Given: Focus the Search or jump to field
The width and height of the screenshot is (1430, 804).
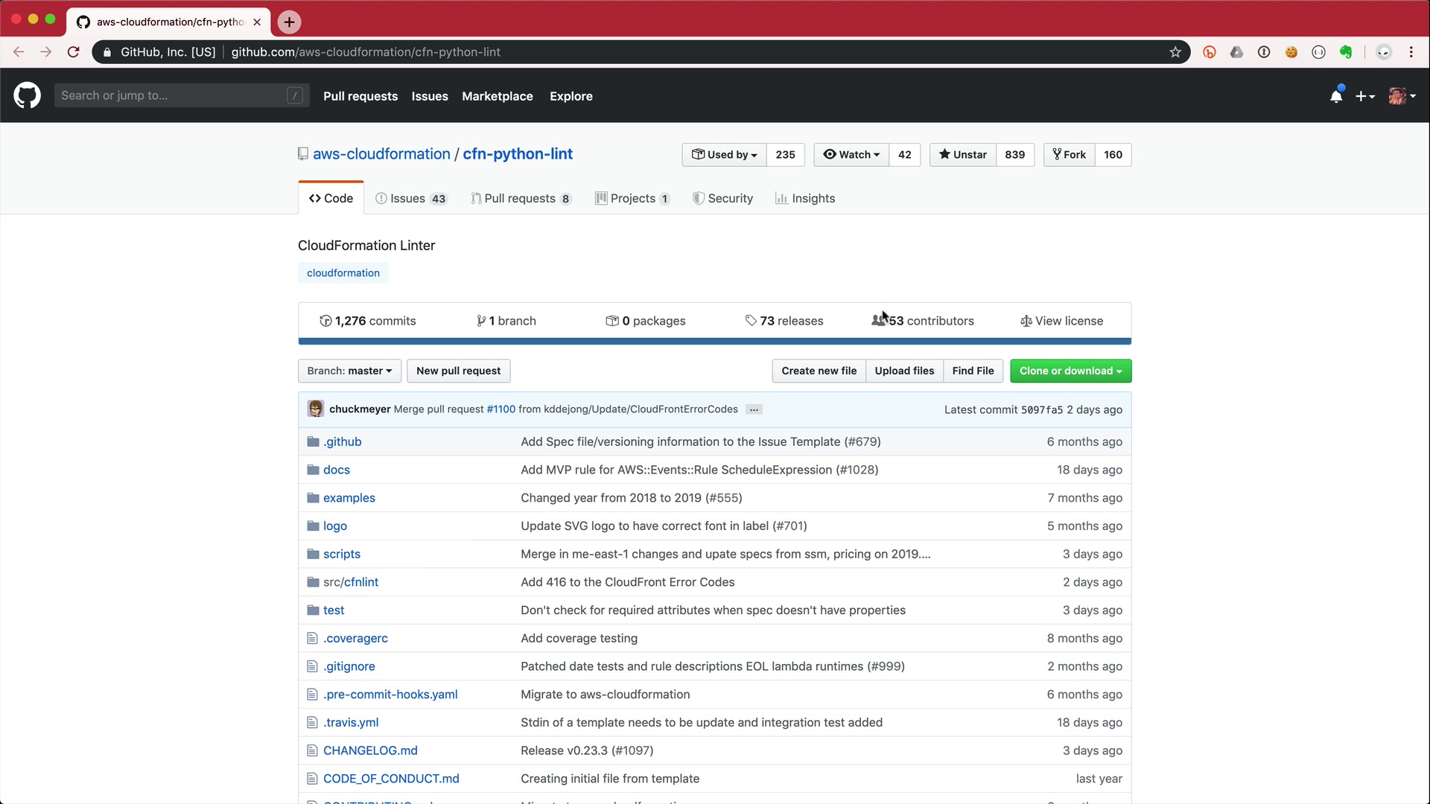Looking at the screenshot, I should (171, 96).
